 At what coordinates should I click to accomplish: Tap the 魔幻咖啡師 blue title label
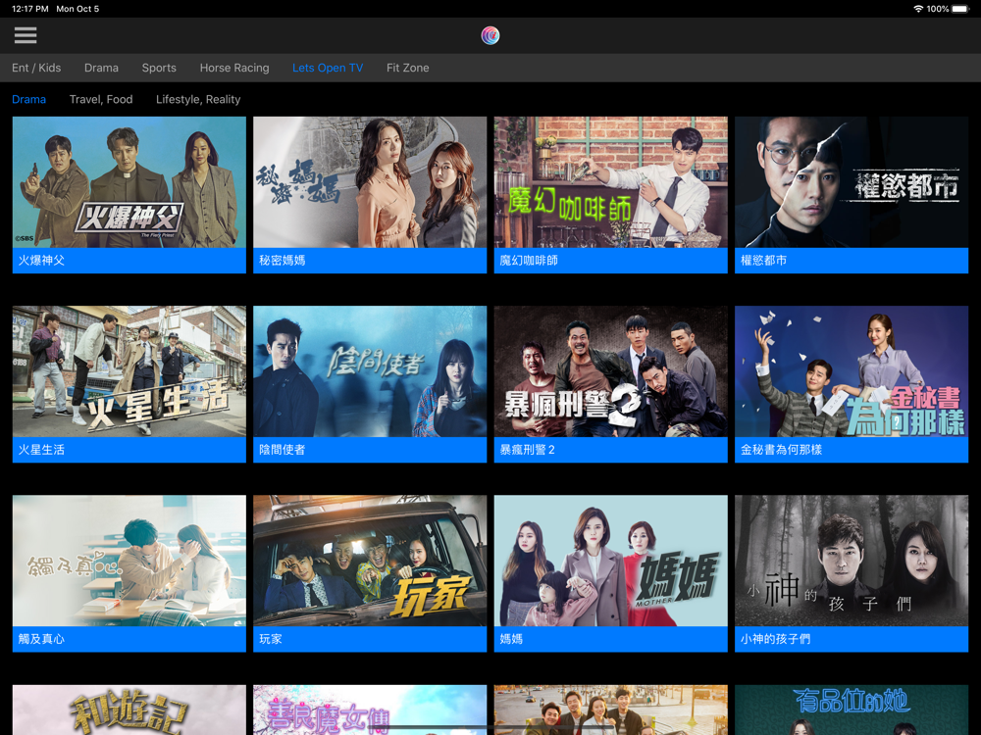(x=610, y=261)
